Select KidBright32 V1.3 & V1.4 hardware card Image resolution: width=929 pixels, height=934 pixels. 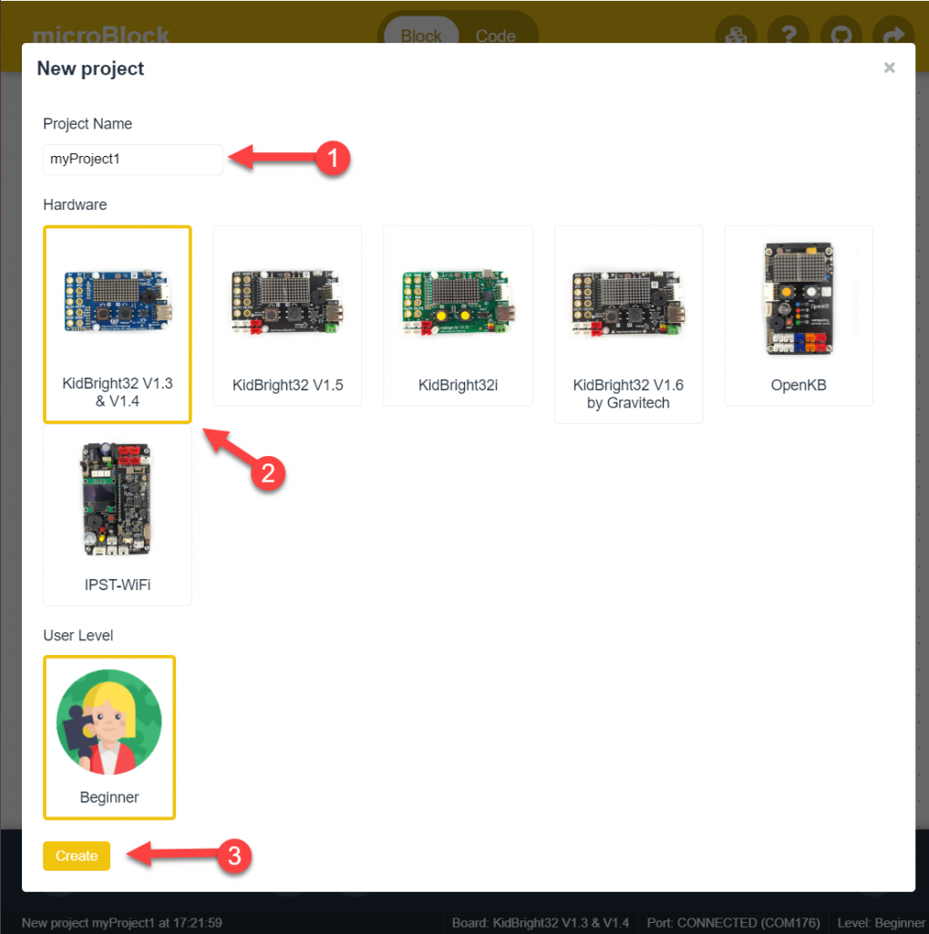(118, 325)
